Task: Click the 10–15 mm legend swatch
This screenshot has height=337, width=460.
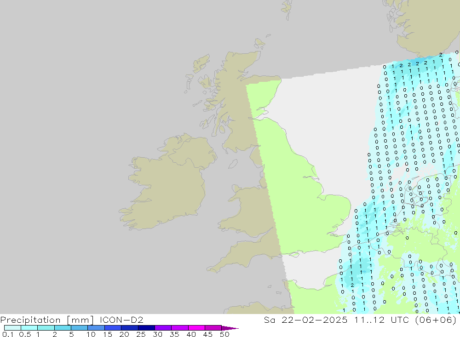Action: pos(96,328)
